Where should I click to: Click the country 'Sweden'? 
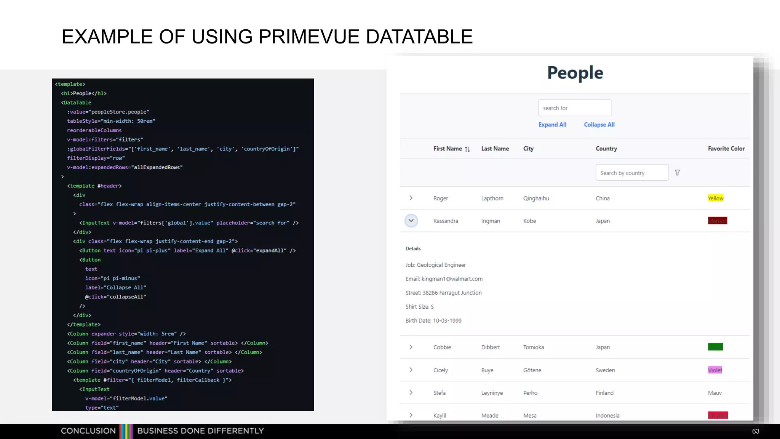(605, 370)
